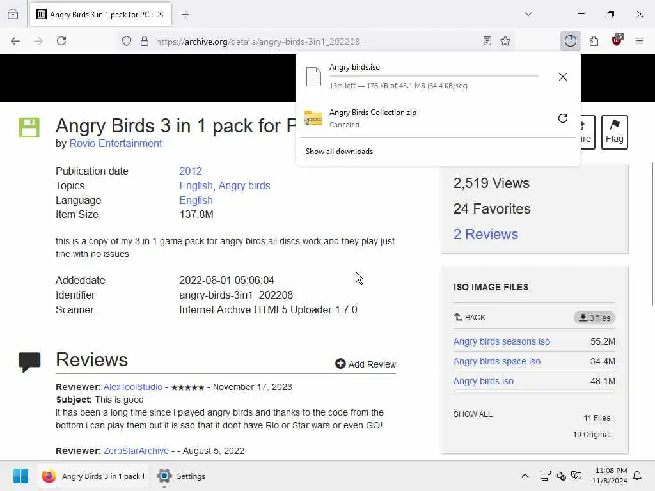
Task: Open the Extensions puzzle icon
Action: pos(594,41)
